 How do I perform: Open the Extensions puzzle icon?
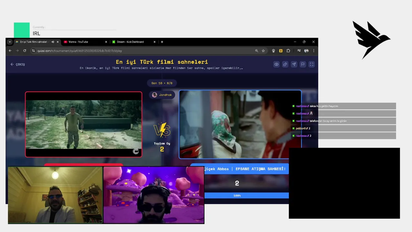[x=288, y=51]
